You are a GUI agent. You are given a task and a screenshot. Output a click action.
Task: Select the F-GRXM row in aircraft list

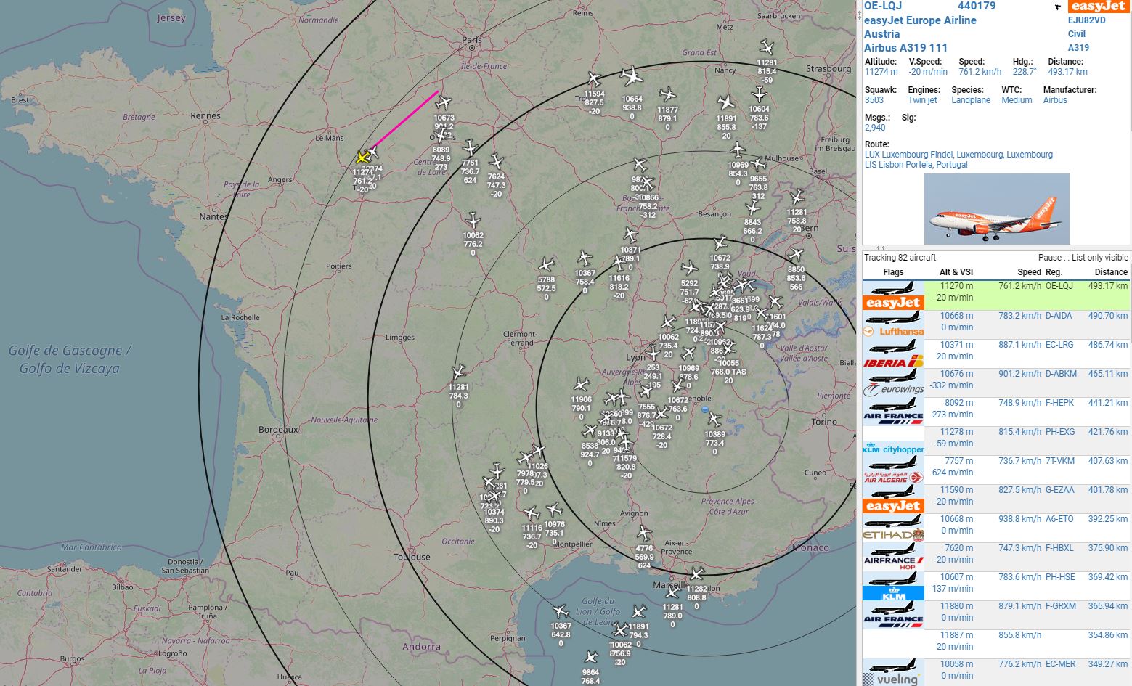(995, 615)
